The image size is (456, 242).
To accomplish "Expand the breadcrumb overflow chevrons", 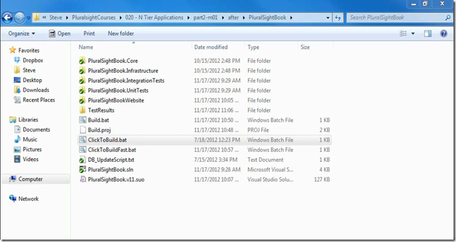I will [44, 18].
